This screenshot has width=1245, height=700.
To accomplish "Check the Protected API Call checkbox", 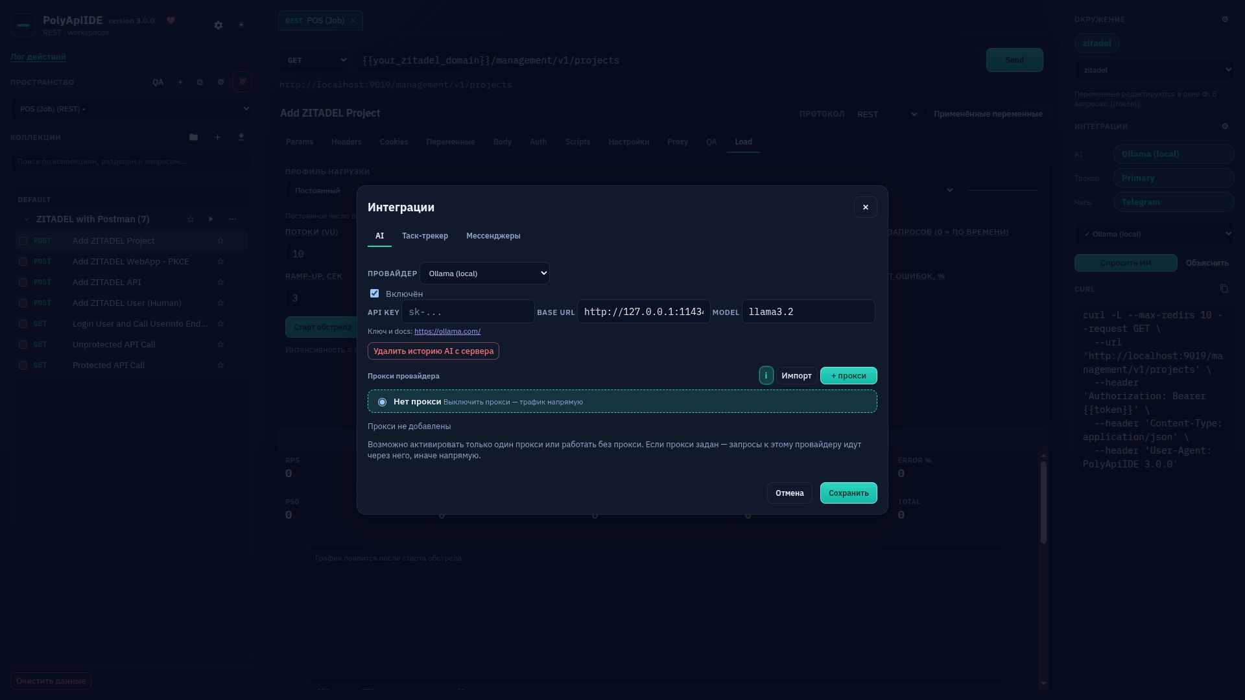I will coord(23,366).
